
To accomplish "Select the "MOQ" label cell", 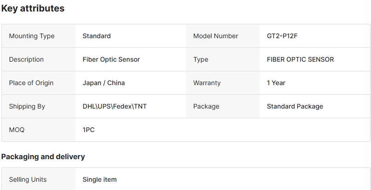I will click(x=17, y=130).
